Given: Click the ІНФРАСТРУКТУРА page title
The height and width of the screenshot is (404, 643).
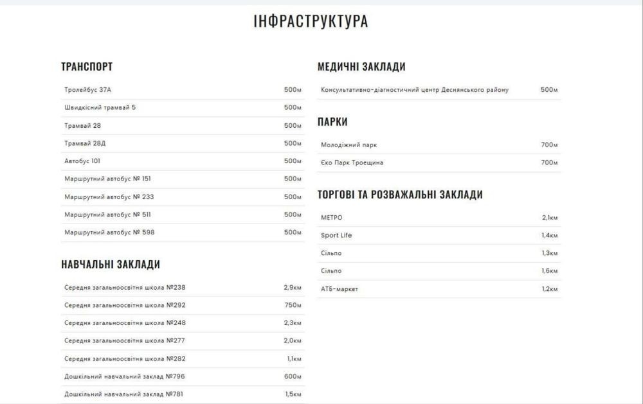Looking at the screenshot, I should tap(311, 21).
